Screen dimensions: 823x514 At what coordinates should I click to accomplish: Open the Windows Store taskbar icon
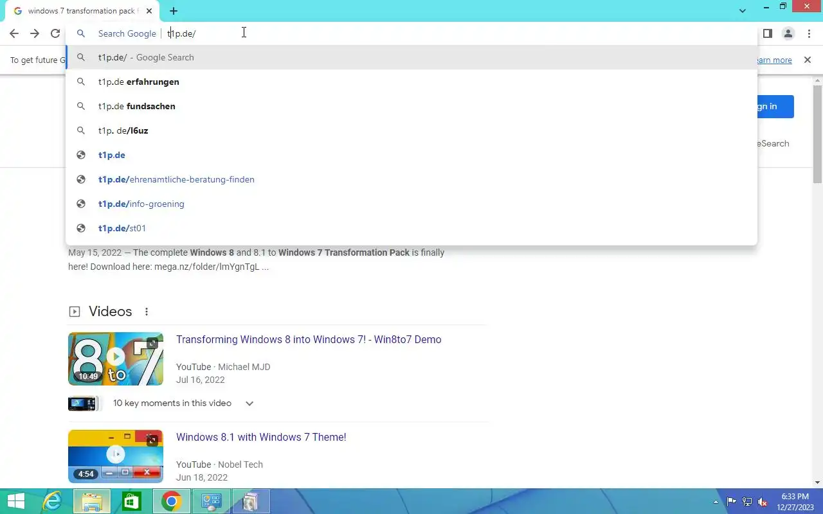click(x=131, y=501)
